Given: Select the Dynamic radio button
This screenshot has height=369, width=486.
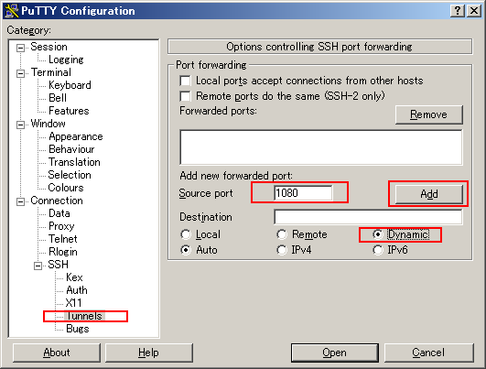Looking at the screenshot, I should tap(377, 234).
